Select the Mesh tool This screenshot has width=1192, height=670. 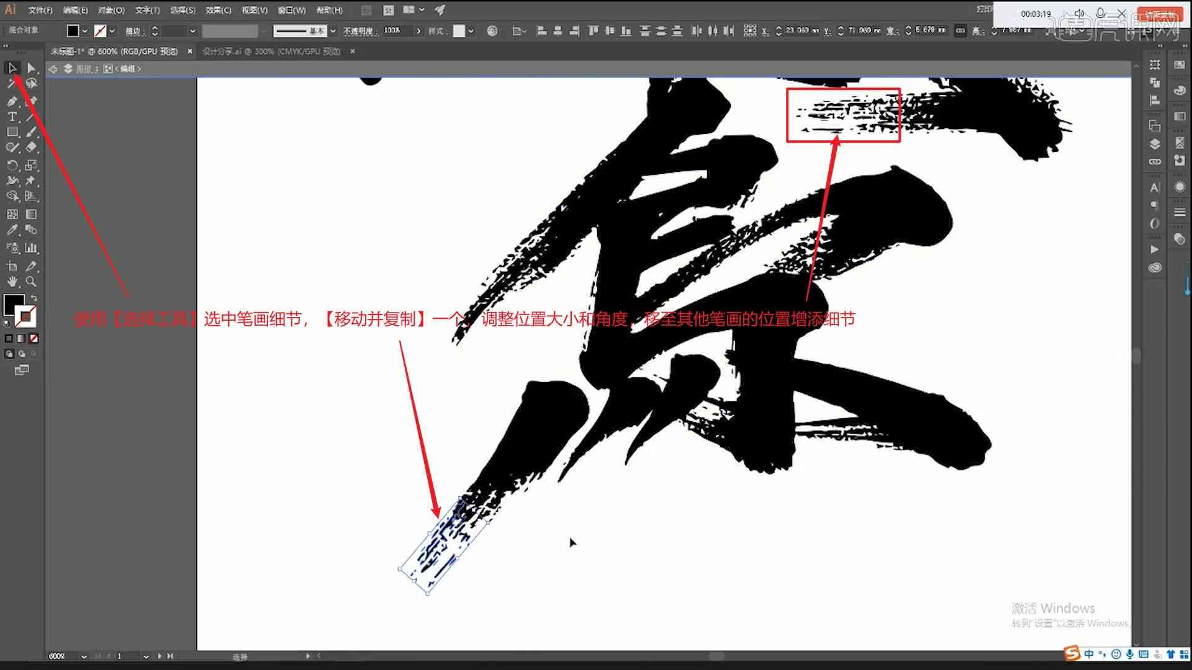click(12, 214)
